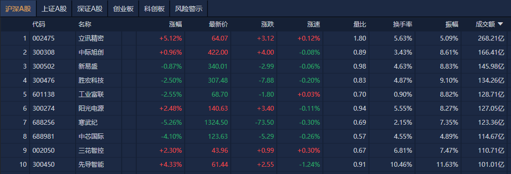Sort by the 最新价 column header
Viewport: 511px width, 174px height.
coord(218,24)
